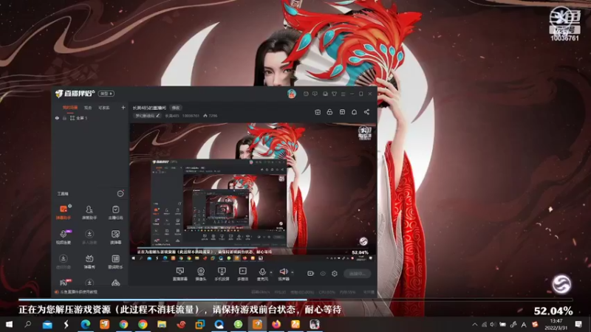
Task: Open the 斗鱼直播伴侣 tutorial link in status bar
Action: [76, 292]
